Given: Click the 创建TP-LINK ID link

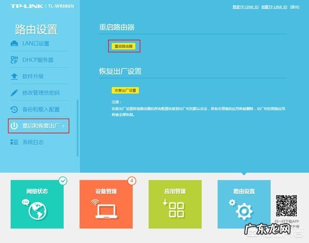Looking at the screenshot, I should (274, 7).
